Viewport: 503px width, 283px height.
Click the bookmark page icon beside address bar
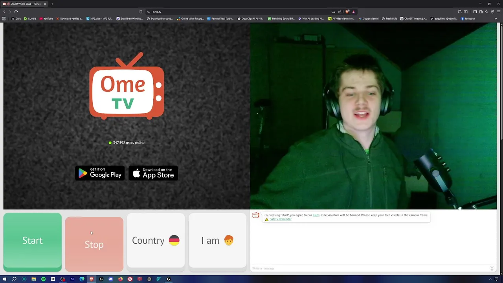coord(141,12)
